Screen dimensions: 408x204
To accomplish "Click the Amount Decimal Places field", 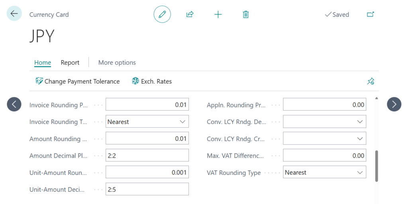I will [x=147, y=155].
